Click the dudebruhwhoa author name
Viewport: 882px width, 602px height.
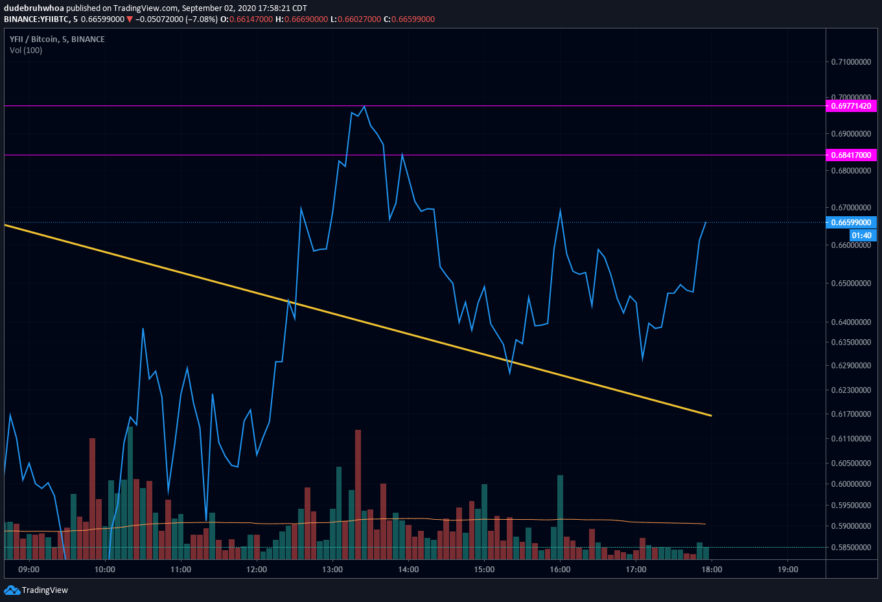[34, 8]
